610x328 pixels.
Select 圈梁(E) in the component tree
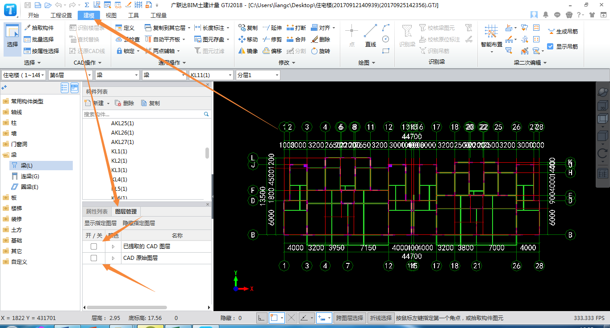(x=30, y=187)
